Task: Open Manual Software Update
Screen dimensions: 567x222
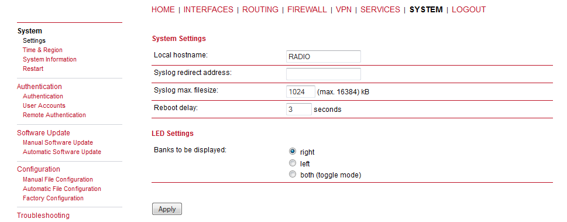Action: pos(57,143)
